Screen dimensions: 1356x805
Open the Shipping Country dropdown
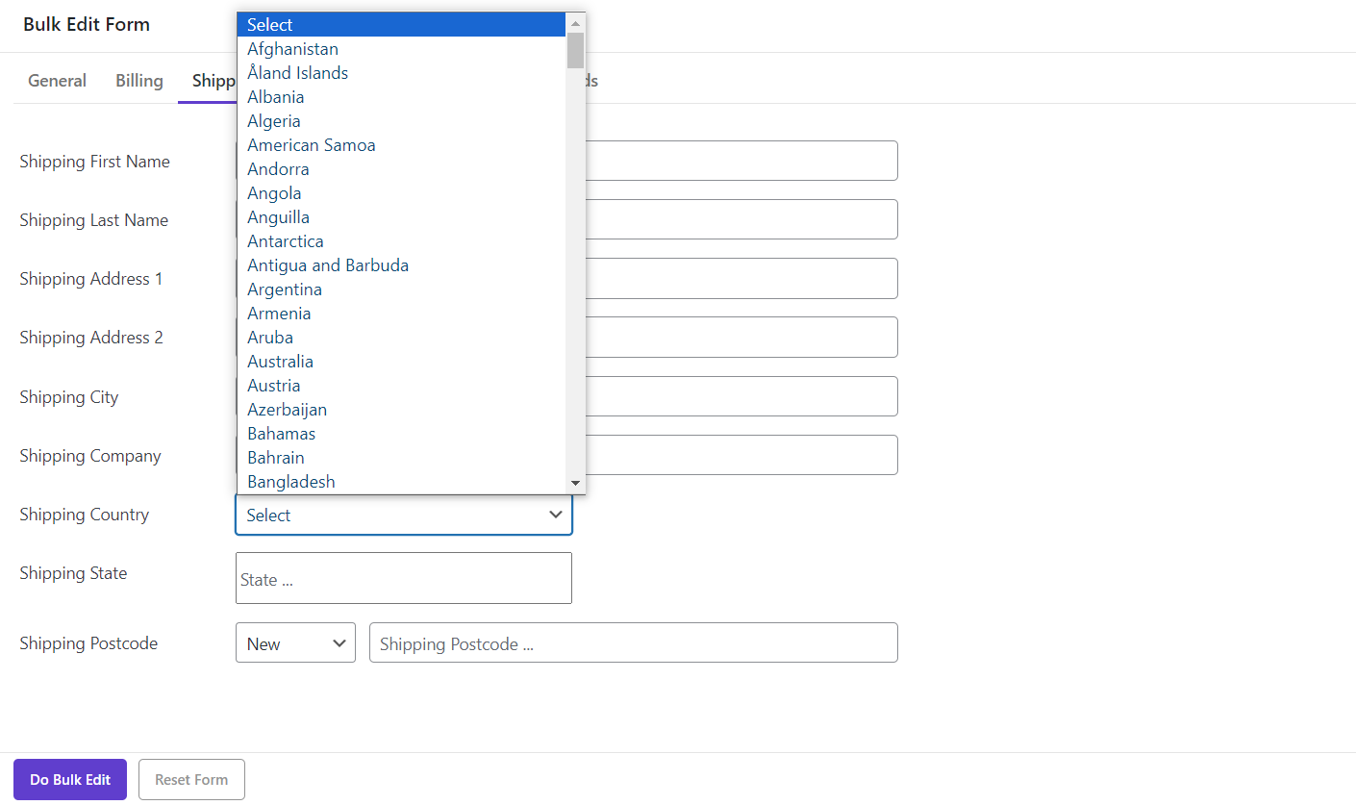[404, 516]
